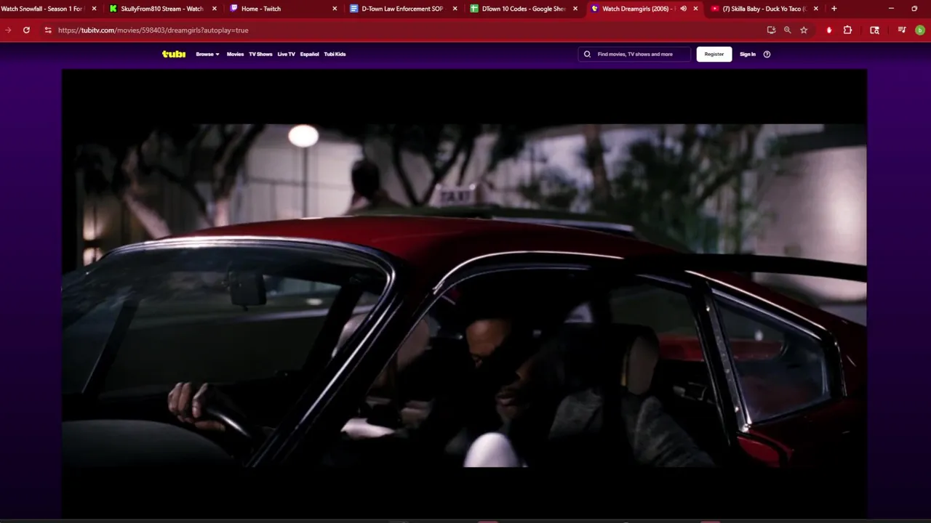Image resolution: width=931 pixels, height=523 pixels.
Task: Switch to the Español section
Action: point(309,54)
